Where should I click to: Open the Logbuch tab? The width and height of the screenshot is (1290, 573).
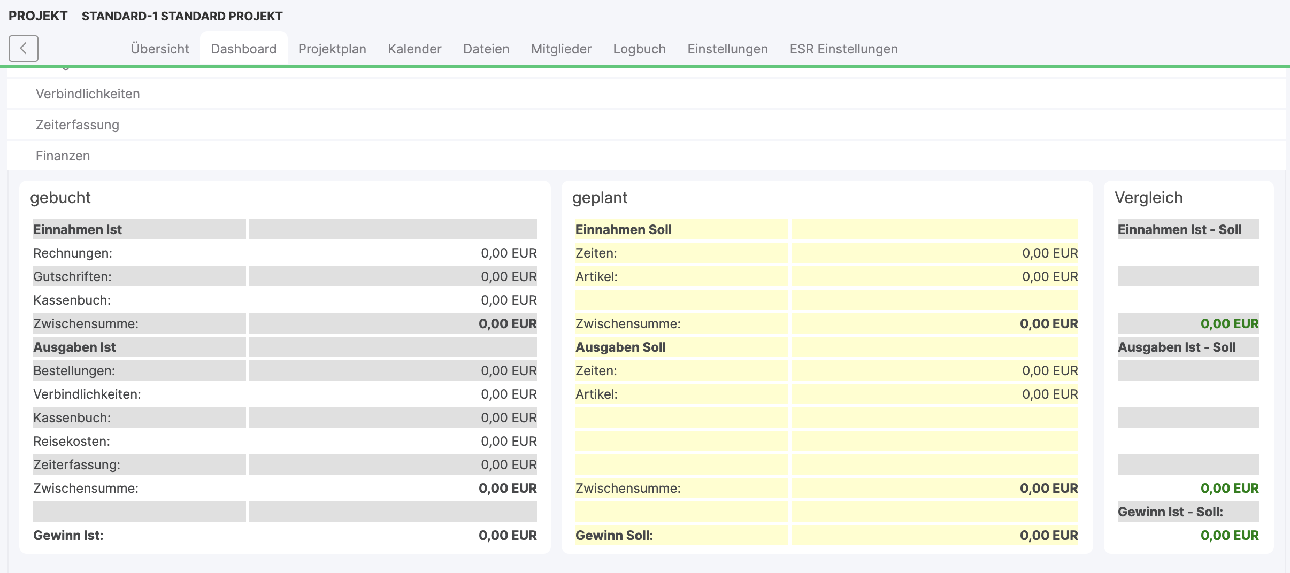[x=639, y=49]
